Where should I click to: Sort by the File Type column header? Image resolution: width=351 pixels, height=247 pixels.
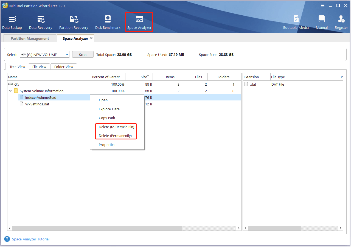(x=301, y=77)
